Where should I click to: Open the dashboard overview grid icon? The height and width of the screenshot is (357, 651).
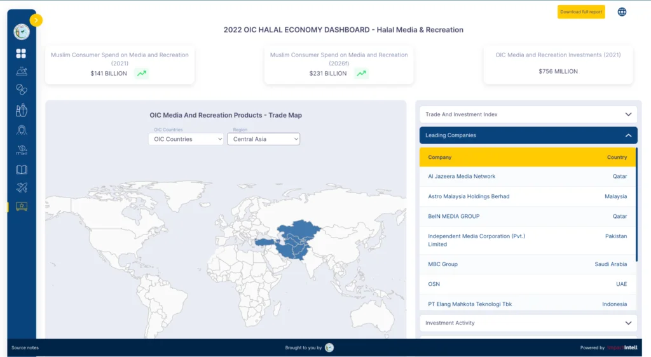pos(21,53)
